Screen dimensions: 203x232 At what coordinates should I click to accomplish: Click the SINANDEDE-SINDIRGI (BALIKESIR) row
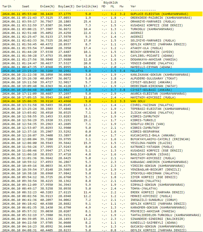(155, 218)
